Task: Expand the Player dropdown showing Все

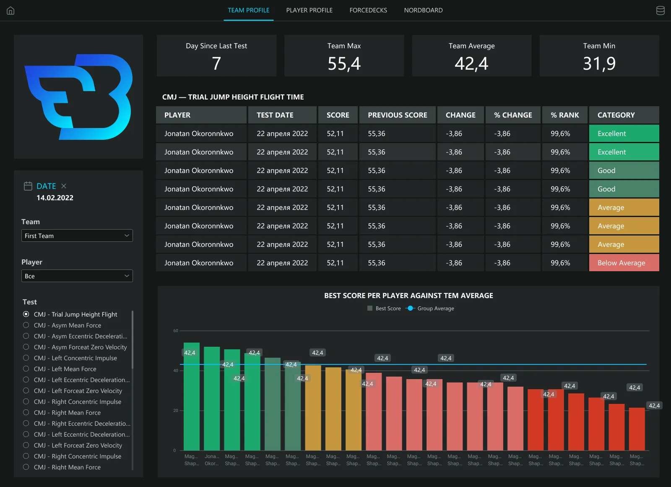Action: coord(77,276)
